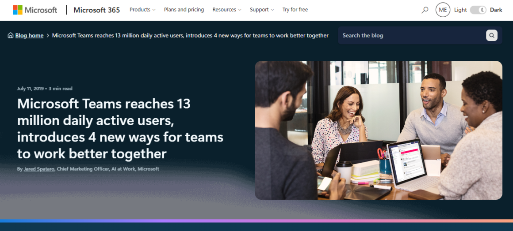
Task: Click the July 11, 2019 date text
Action: (31, 89)
